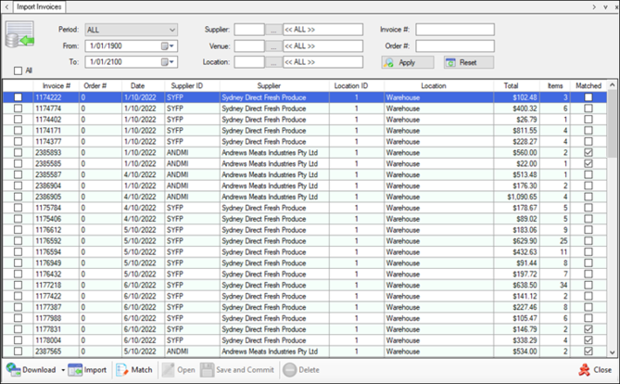The height and width of the screenshot is (384, 620).
Task: Click the tab scroll right arrow
Action: point(594,6)
